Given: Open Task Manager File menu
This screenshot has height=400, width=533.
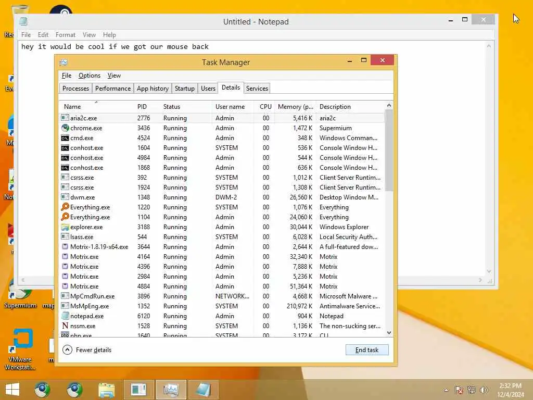Looking at the screenshot, I should [67, 76].
